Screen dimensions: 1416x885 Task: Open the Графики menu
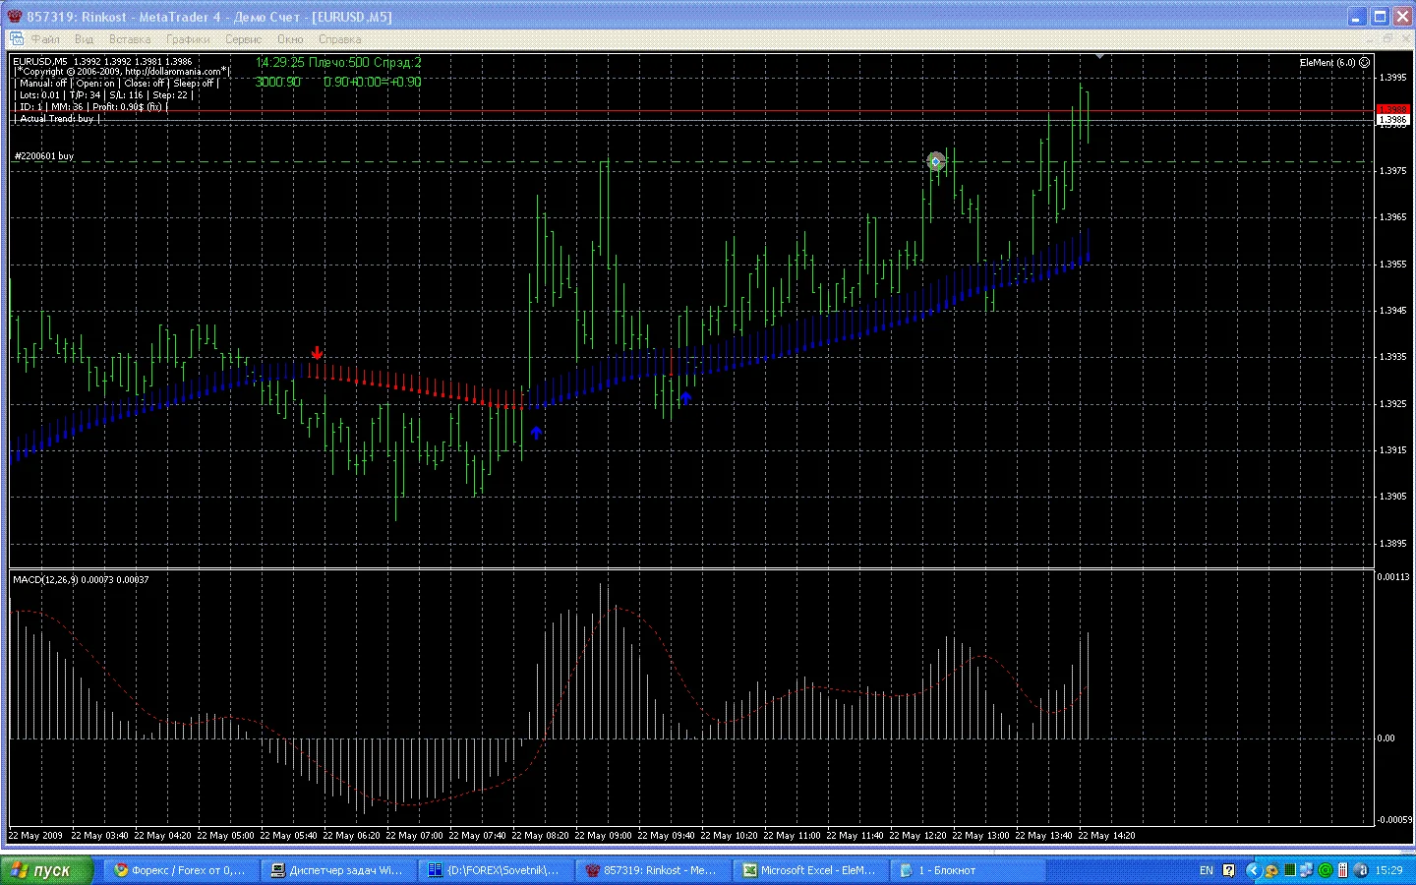tap(188, 39)
